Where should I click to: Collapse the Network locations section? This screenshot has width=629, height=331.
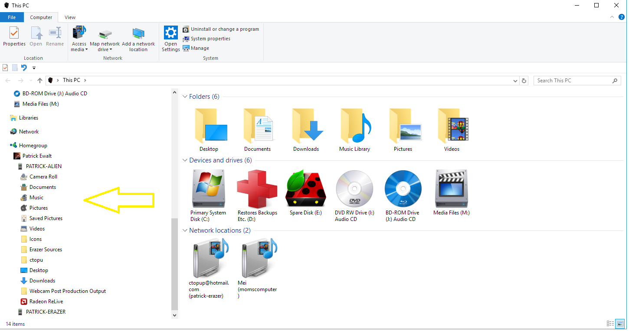pyautogui.click(x=185, y=230)
